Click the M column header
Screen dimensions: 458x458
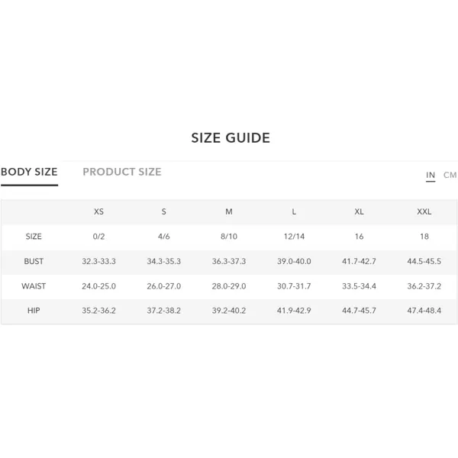click(229, 211)
